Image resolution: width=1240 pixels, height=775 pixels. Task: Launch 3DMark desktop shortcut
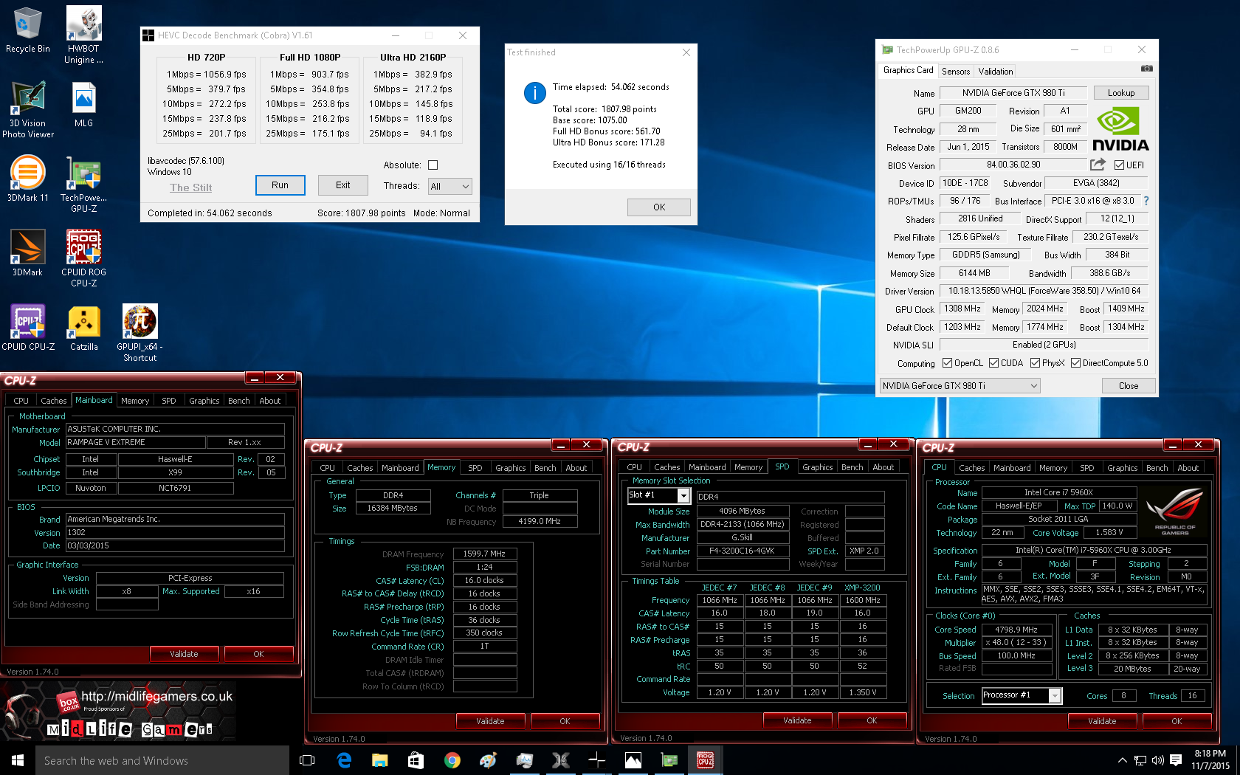[x=28, y=253]
